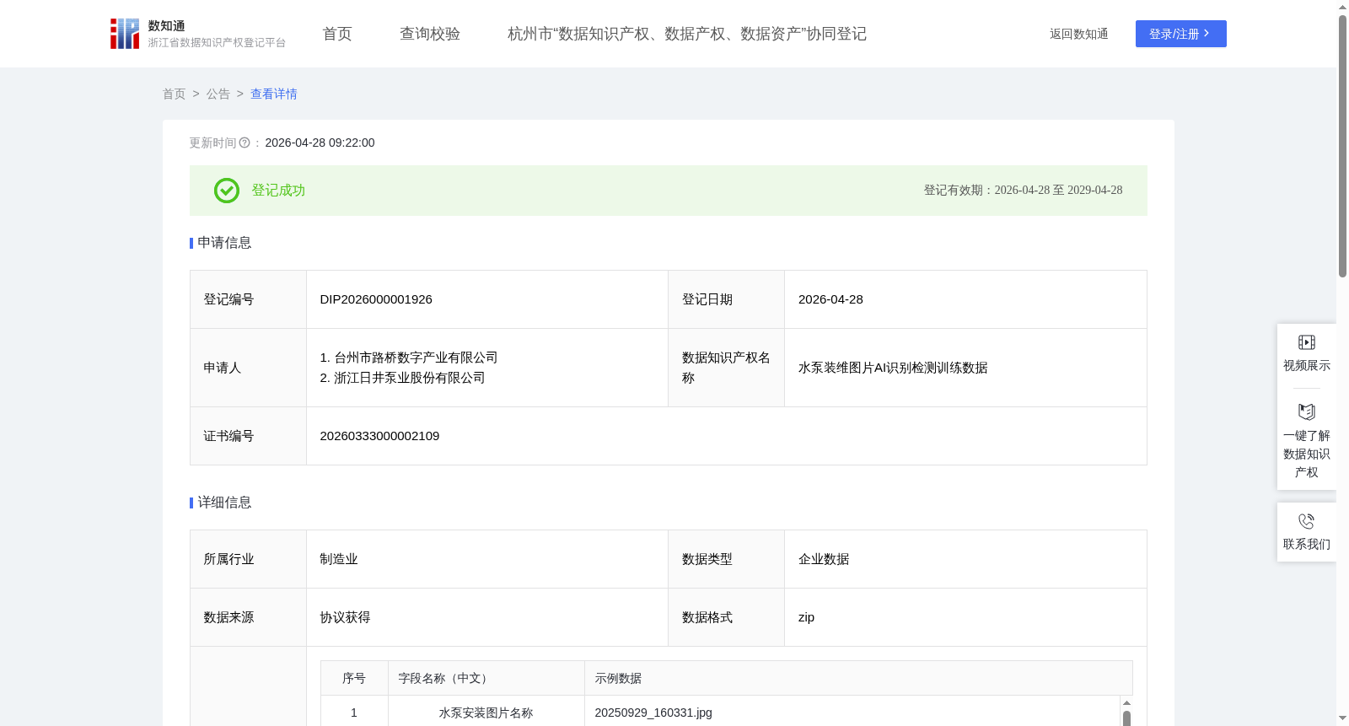1349x726 pixels.
Task: Click the 登记日期 value 2026-04-28
Action: tap(830, 299)
